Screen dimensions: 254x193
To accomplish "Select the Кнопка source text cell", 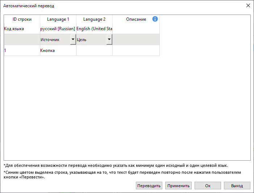I will [x=58, y=51].
